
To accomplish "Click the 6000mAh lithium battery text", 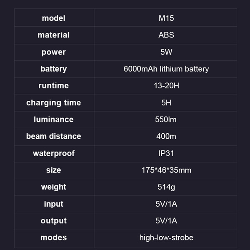I will click(x=166, y=69).
